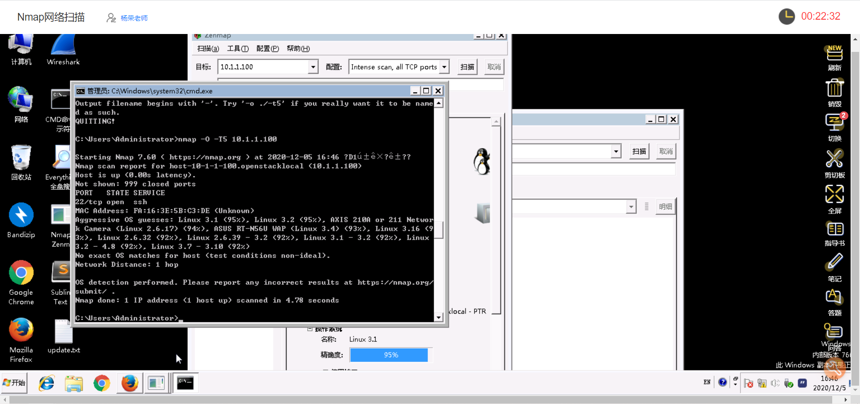Open the 帮助(H) menu in Zenmap
860x404 pixels.
[298, 48]
